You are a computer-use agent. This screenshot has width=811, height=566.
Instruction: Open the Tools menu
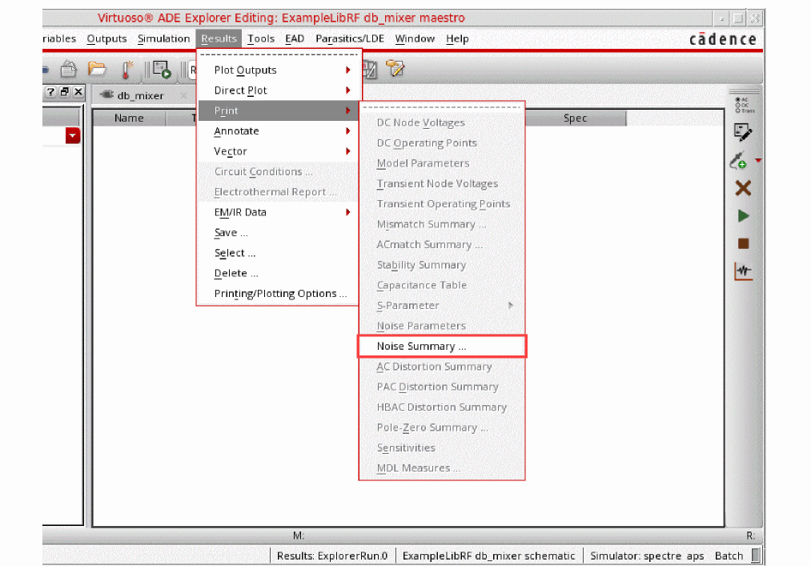coord(261,38)
